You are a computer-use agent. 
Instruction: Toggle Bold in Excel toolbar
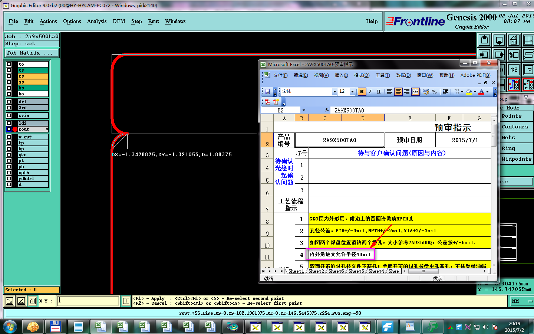(x=362, y=92)
